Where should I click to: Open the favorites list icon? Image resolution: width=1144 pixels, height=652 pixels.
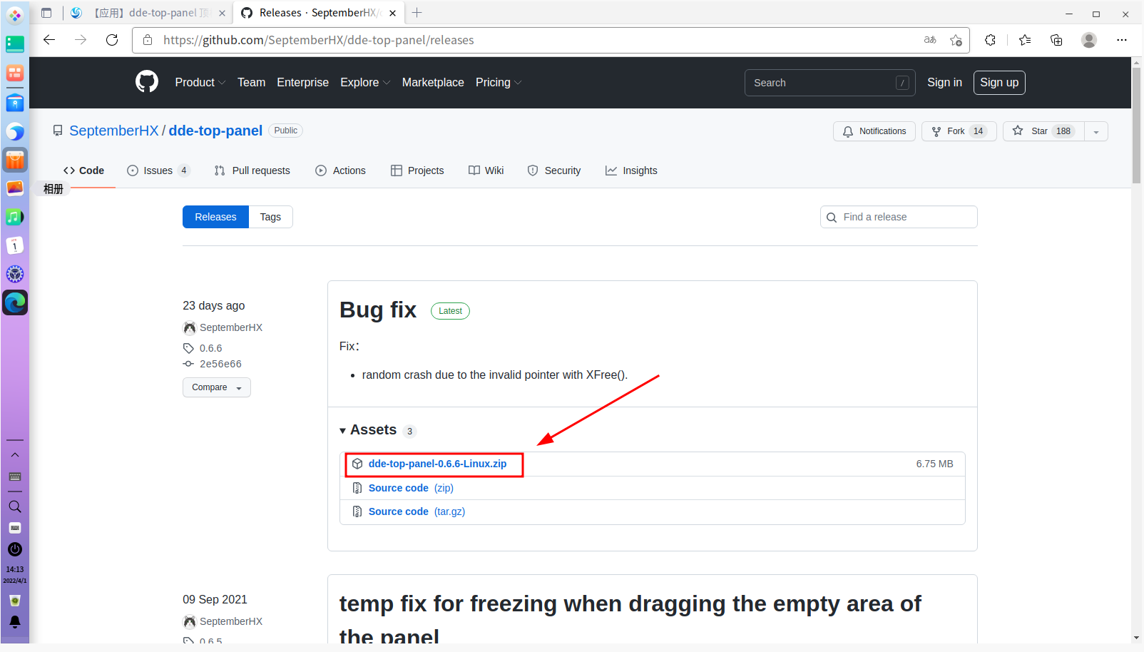click(1025, 40)
